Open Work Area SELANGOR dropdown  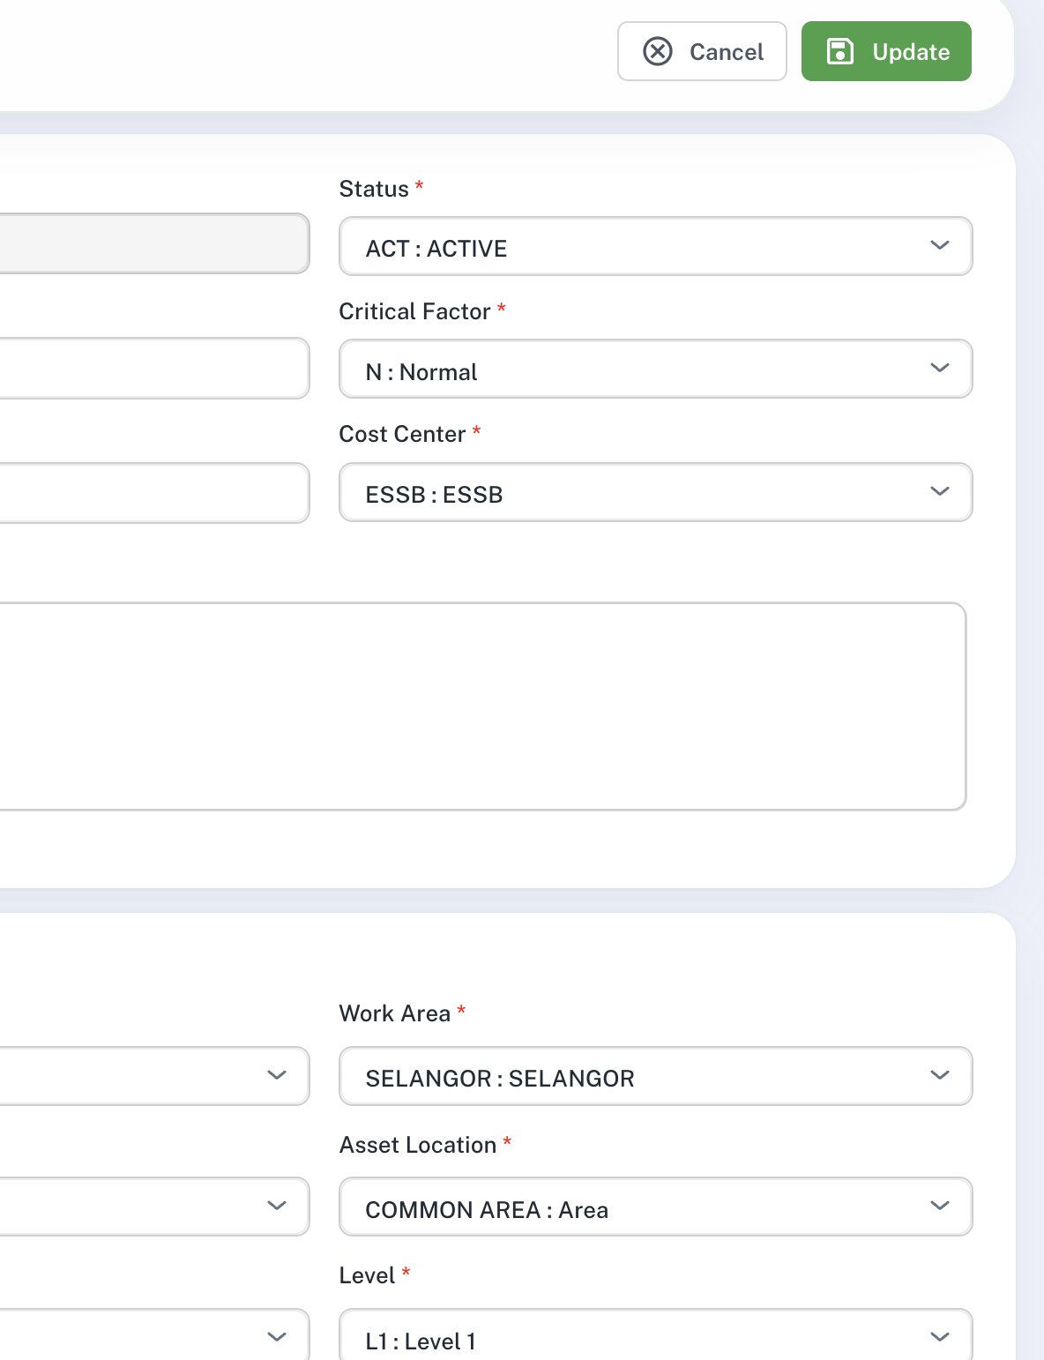point(655,1077)
